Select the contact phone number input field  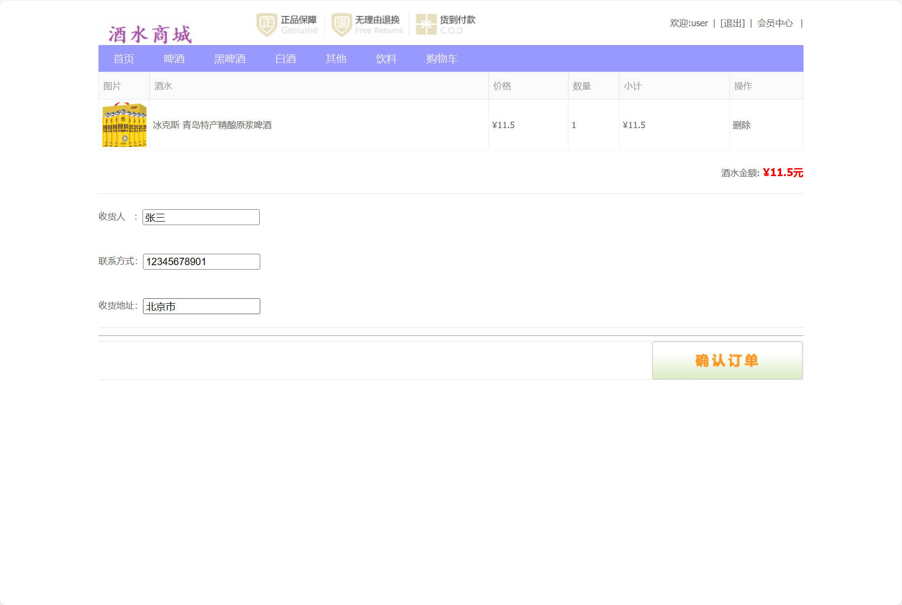(x=201, y=261)
